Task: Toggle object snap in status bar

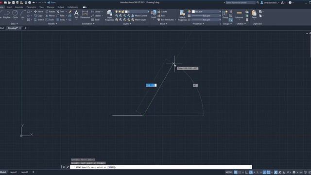Action: (268, 172)
